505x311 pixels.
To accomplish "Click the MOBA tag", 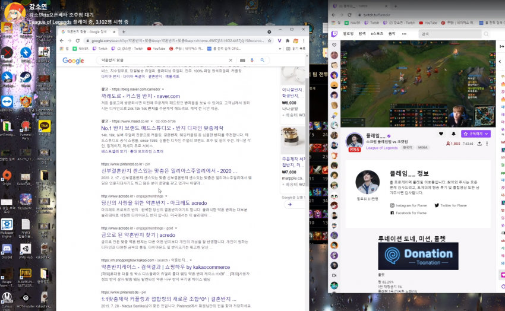I will (422, 148).
